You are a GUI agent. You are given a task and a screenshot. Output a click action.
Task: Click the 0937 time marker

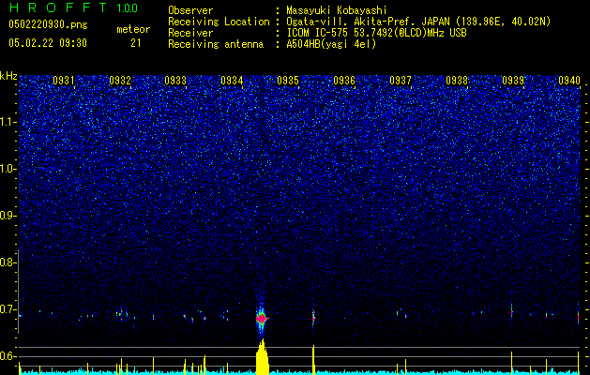click(x=401, y=80)
